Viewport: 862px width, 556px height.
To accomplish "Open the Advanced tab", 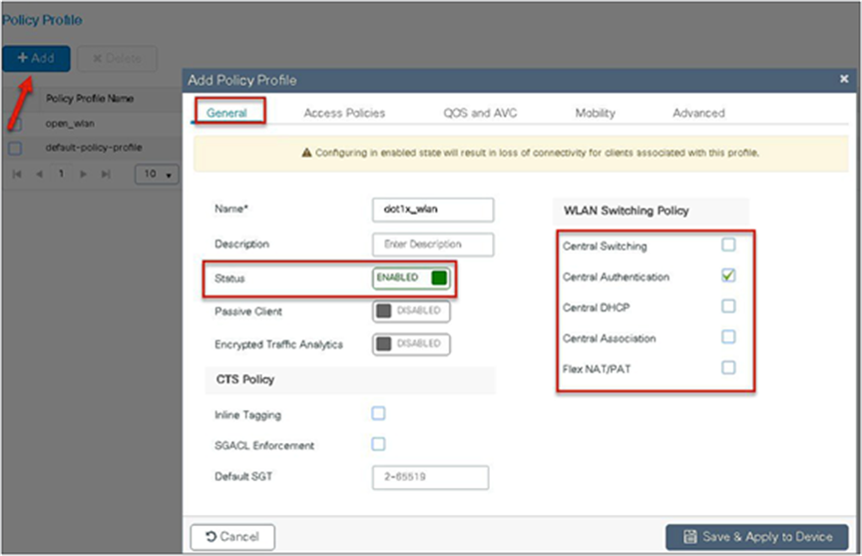I will [698, 113].
